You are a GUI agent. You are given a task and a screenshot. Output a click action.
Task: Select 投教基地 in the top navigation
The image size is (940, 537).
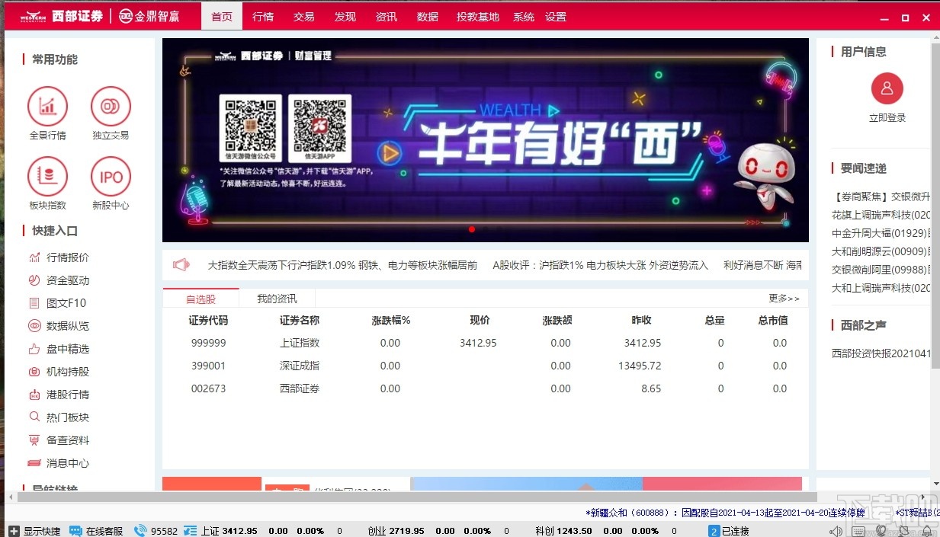tap(477, 16)
